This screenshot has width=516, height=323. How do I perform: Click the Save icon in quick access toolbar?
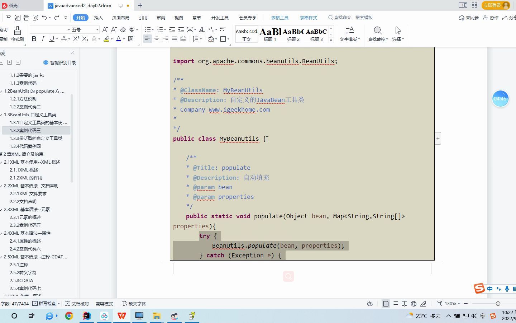(x=8, y=18)
